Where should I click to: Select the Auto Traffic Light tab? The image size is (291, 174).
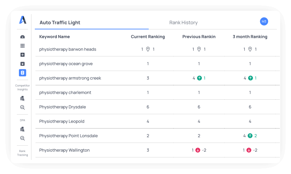click(x=60, y=23)
